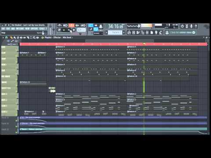This screenshot has height=158, width=211.
Task: Select the paint brush tool in playlist
Action: pyautogui.click(x=15, y=37)
